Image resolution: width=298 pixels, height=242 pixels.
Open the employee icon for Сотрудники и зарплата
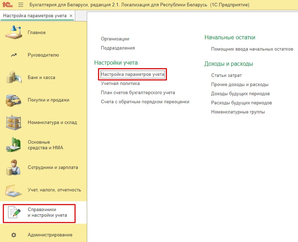point(14,167)
